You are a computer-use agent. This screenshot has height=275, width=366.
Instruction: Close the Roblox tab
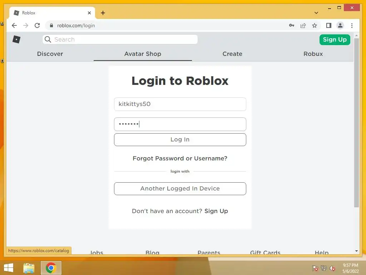pos(89,13)
